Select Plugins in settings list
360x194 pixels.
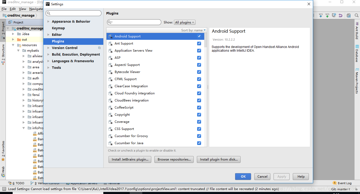[x=73, y=41]
